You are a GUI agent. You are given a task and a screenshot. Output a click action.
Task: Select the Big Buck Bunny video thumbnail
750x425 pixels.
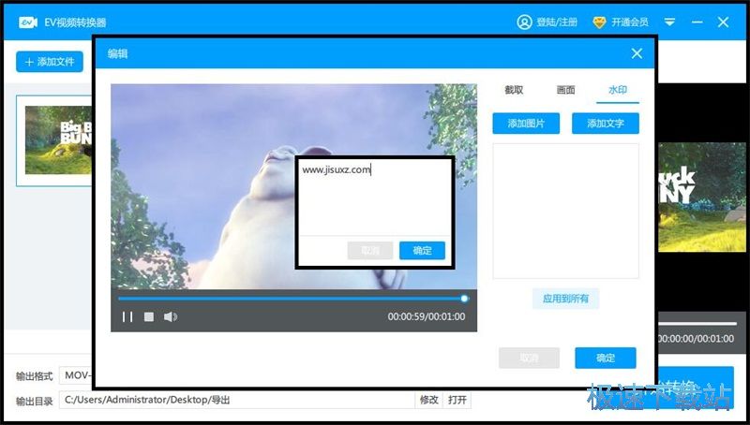click(58, 139)
